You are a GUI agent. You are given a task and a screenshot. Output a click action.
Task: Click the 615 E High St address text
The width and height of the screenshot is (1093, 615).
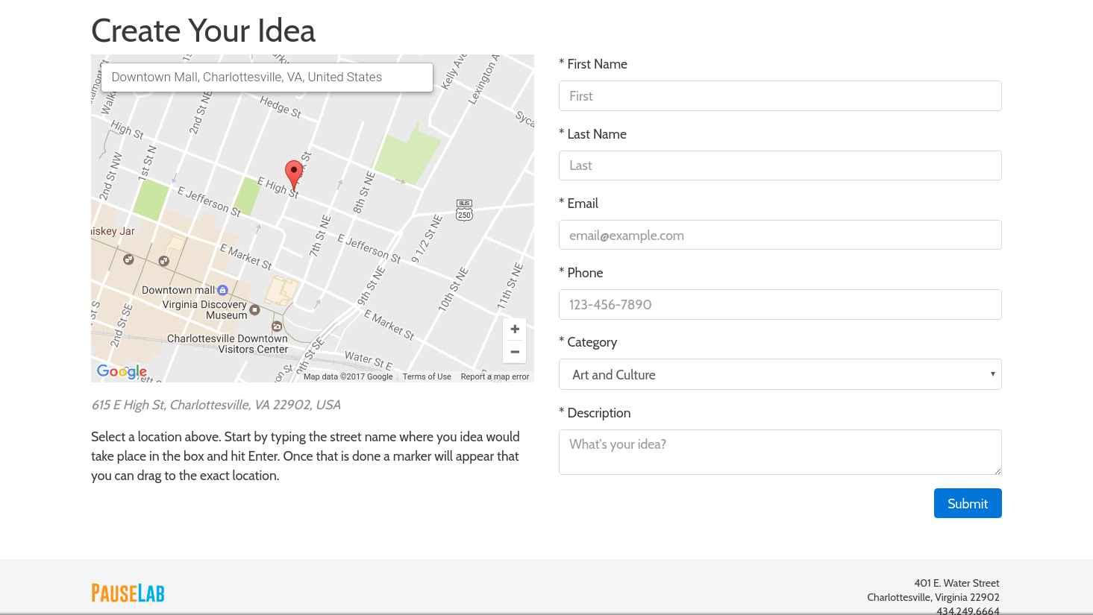pos(216,405)
